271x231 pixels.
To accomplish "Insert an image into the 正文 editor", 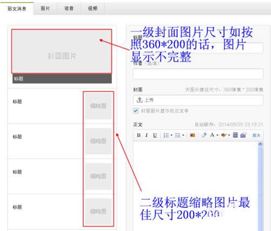I will click(193, 135).
